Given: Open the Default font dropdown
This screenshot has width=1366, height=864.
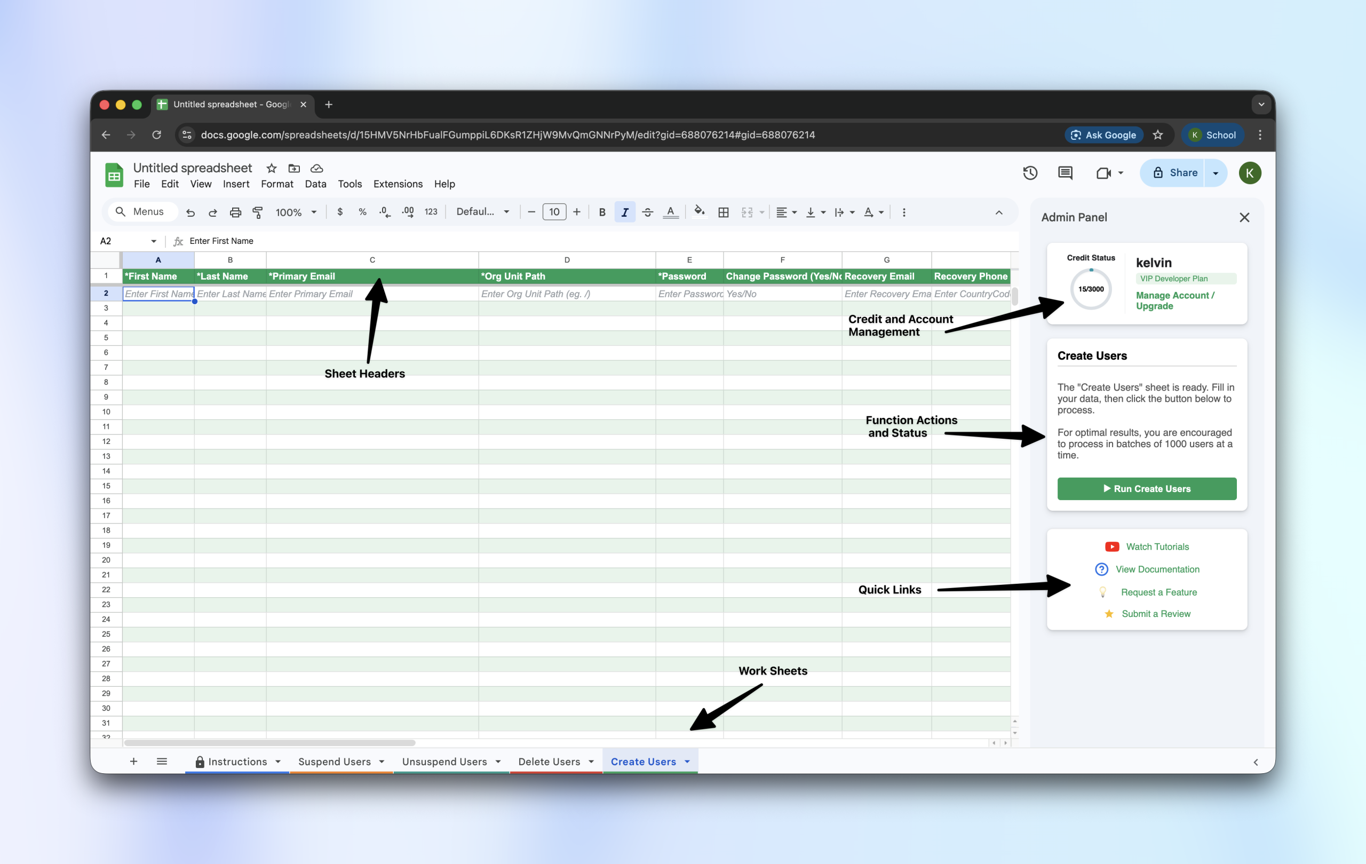Looking at the screenshot, I should (x=483, y=212).
